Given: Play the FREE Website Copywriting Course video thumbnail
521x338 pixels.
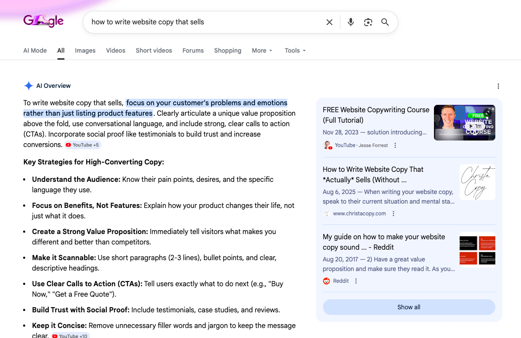Looking at the screenshot, I should [464, 122].
